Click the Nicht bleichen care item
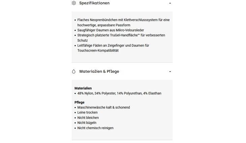 click(x=88, y=118)
